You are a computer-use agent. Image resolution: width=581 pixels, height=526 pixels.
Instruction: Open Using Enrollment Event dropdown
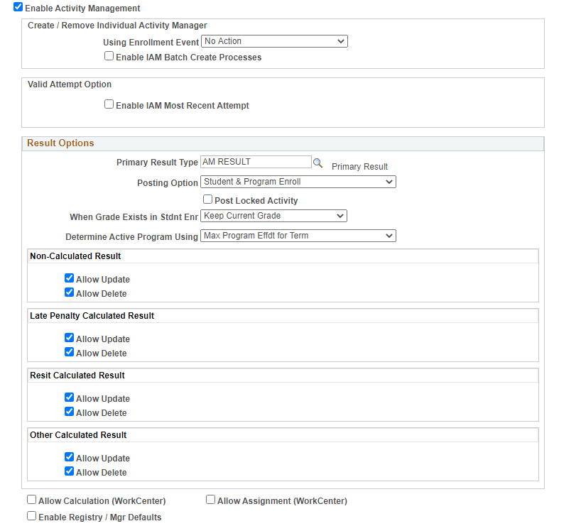pyautogui.click(x=274, y=41)
